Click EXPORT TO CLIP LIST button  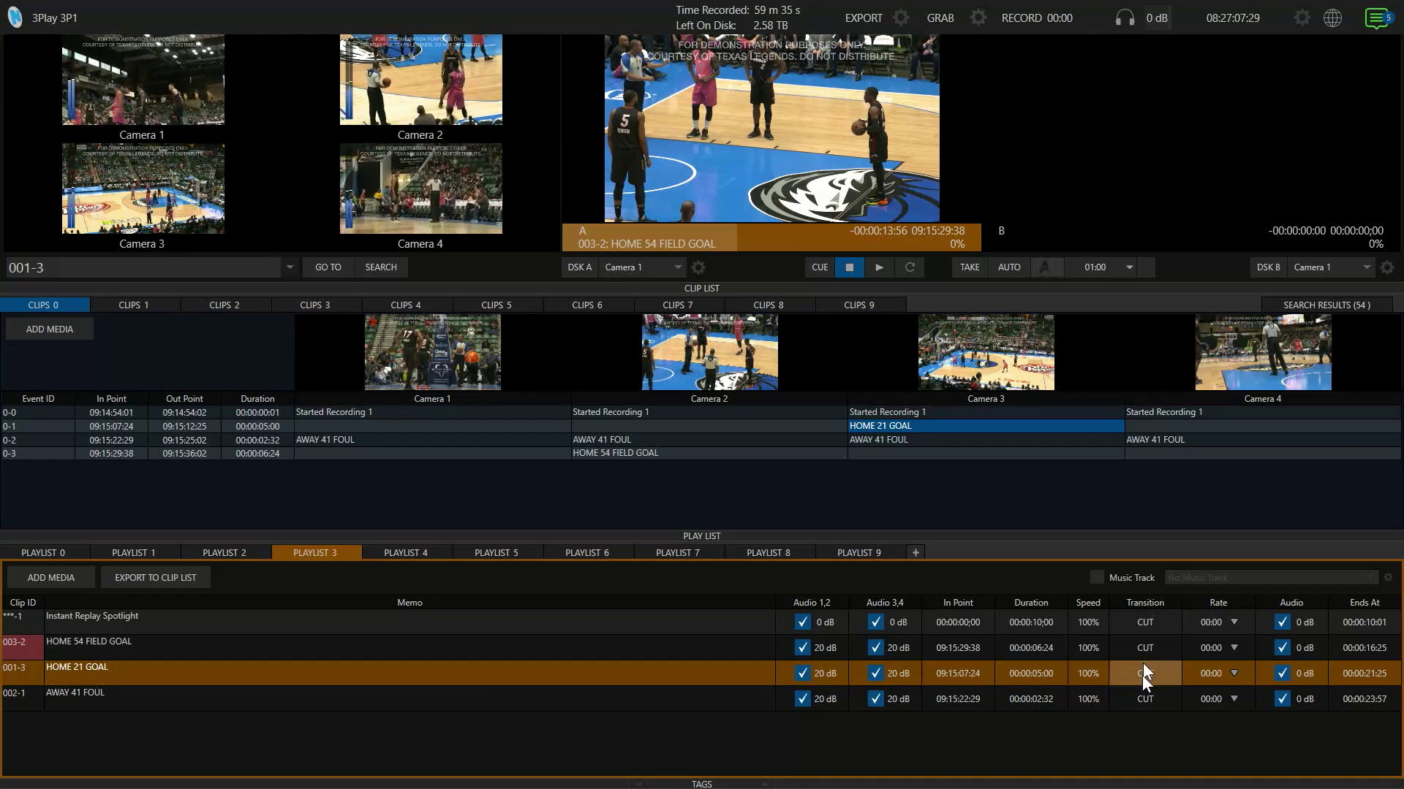[156, 577]
